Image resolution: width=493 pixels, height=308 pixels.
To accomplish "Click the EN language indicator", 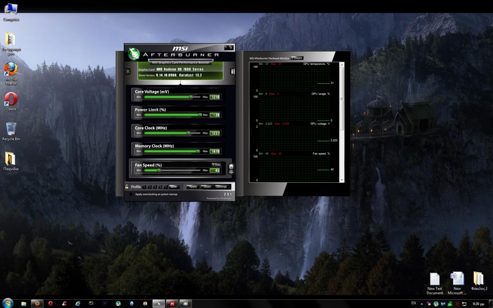I will 413,303.
